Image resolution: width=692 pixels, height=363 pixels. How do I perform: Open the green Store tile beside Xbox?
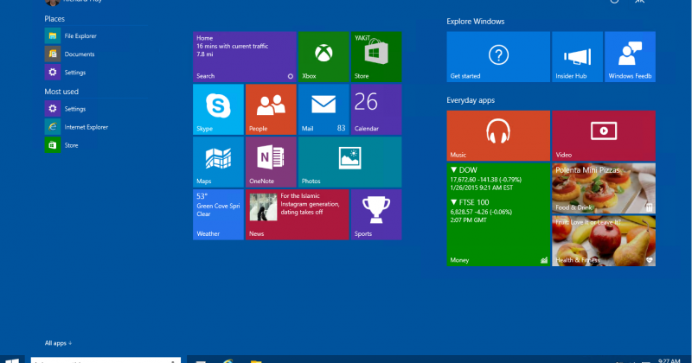(376, 56)
